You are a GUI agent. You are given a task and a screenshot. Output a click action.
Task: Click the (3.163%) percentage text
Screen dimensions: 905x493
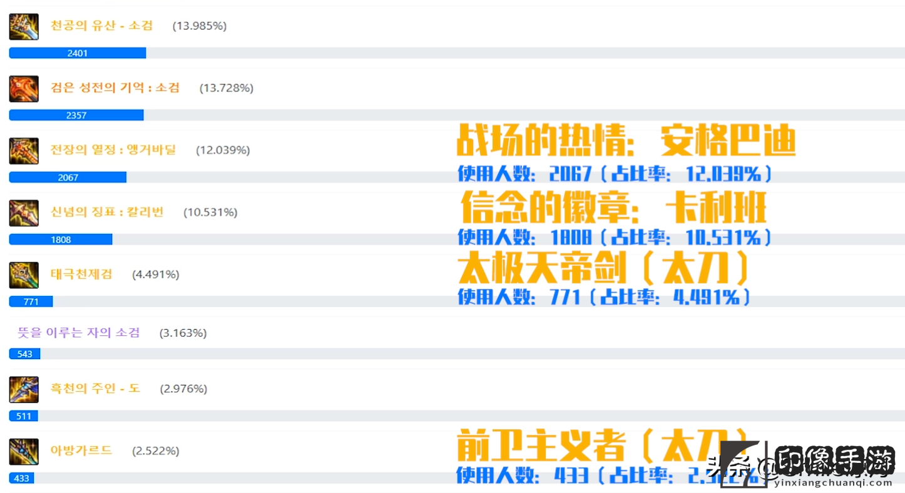[183, 333]
